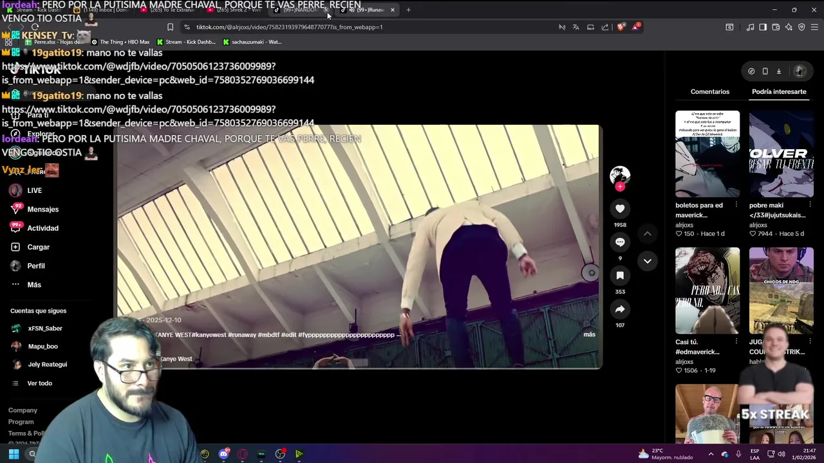Click the browser translate page icon
This screenshot has height=463, width=824.
pos(576,27)
